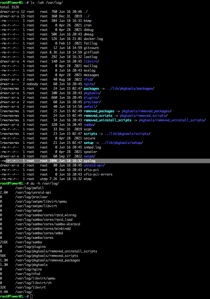The height and width of the screenshot is (299, 210).
Task: Click the 'preclear/' directory in ls listing
Action: pyautogui.click(x=92, y=102)
